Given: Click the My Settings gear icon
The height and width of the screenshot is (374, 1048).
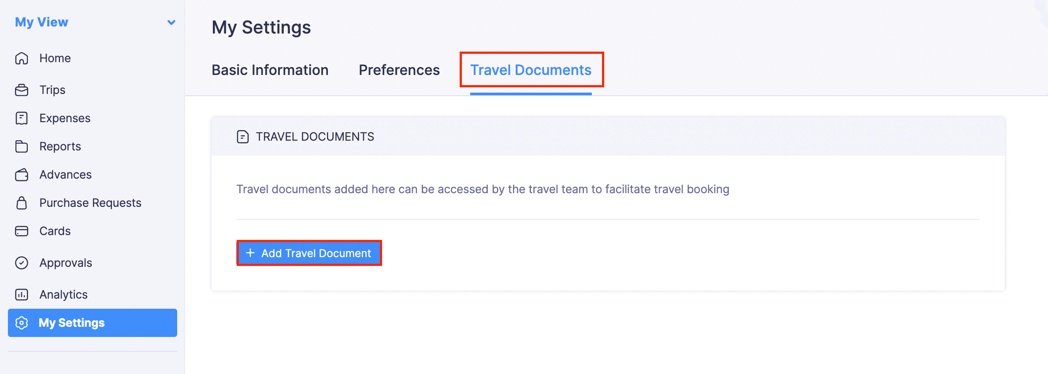Looking at the screenshot, I should [22, 323].
